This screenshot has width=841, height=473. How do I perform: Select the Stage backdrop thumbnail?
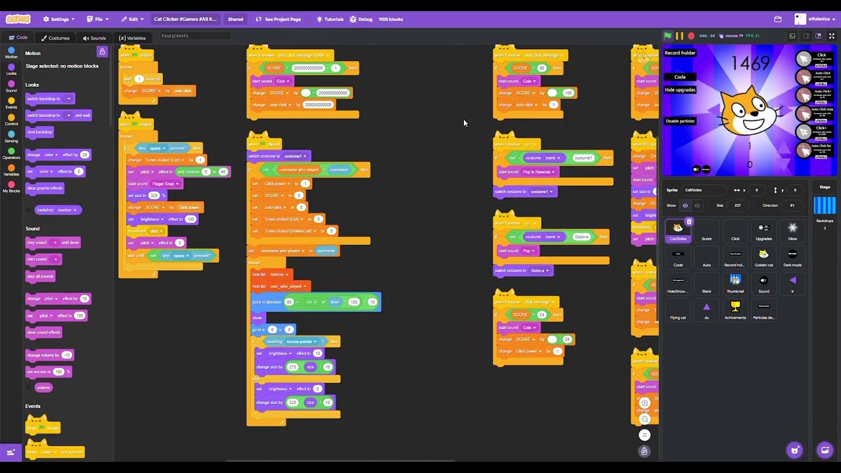tap(825, 206)
